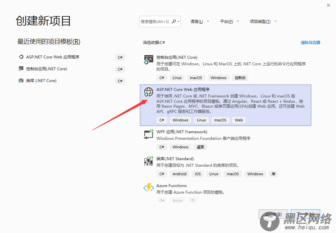This screenshot has width=336, height=233.
Task: Select recent template 控制台应用(.NET Core)
Action: (x=47, y=69)
